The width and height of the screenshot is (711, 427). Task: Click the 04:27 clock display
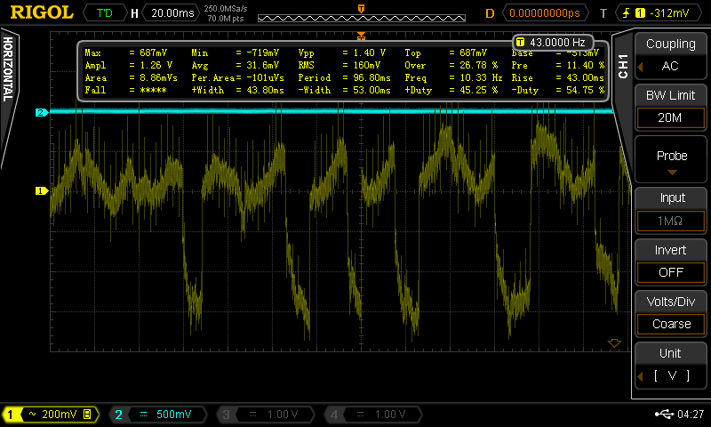coord(691,414)
